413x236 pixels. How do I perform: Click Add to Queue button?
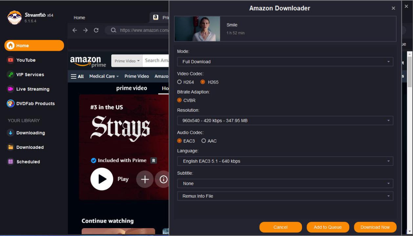[328, 227]
